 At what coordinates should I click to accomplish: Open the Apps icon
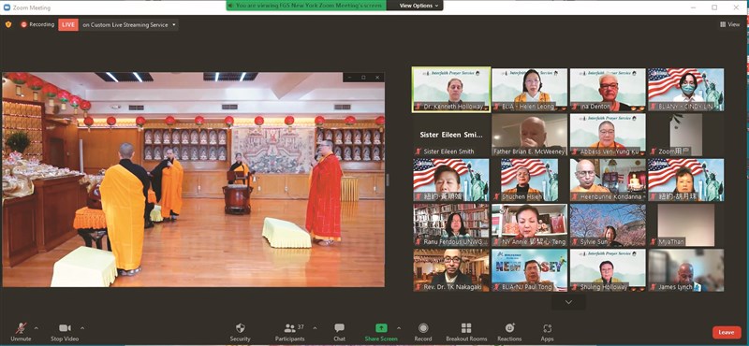548,328
